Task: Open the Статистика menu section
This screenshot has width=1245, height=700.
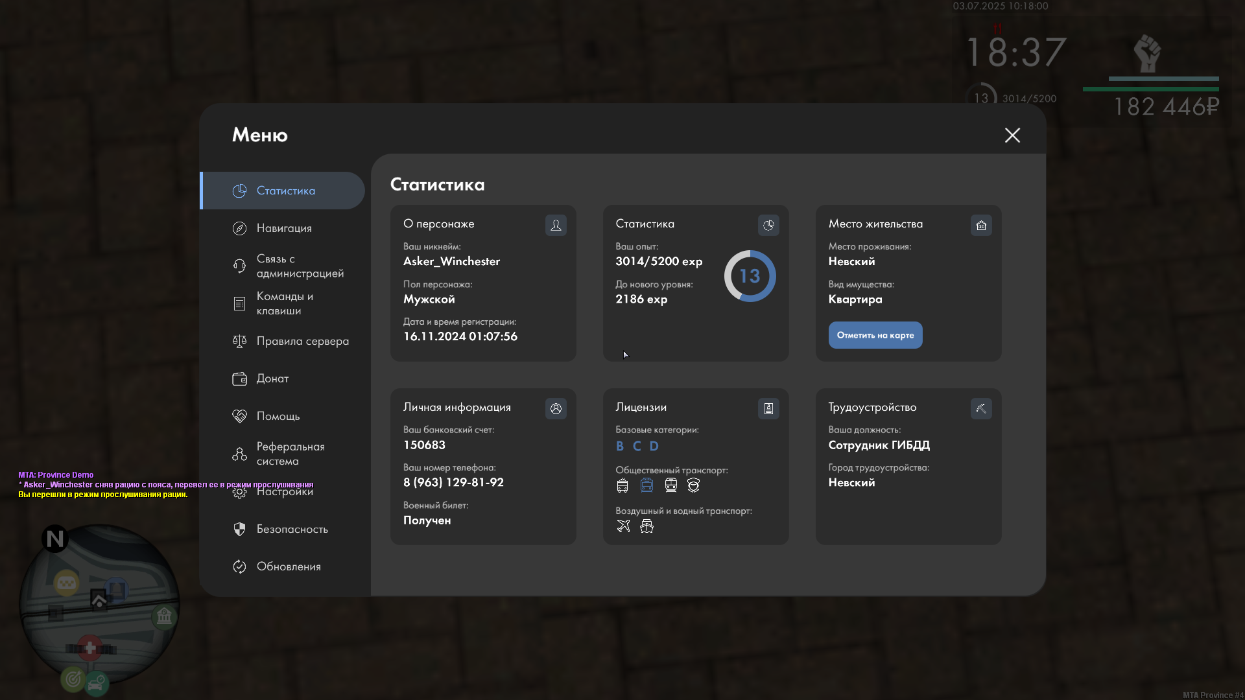Action: point(283,191)
